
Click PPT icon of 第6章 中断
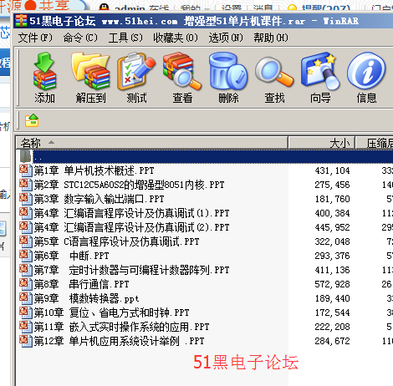point(26,256)
